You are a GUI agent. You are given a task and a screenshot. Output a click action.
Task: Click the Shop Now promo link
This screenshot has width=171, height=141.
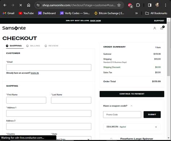pyautogui.click(x=96, y=21)
